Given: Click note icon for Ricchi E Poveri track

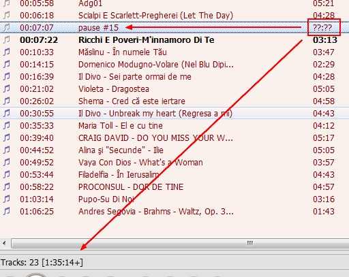Looking at the screenshot, I should coord(7,39).
